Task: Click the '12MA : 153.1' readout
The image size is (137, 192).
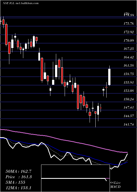Action: click(x=19, y=188)
